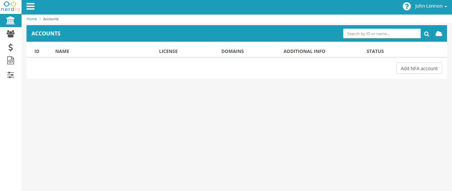Focus the Search by ID or name field
452x191 pixels.
click(x=382, y=33)
